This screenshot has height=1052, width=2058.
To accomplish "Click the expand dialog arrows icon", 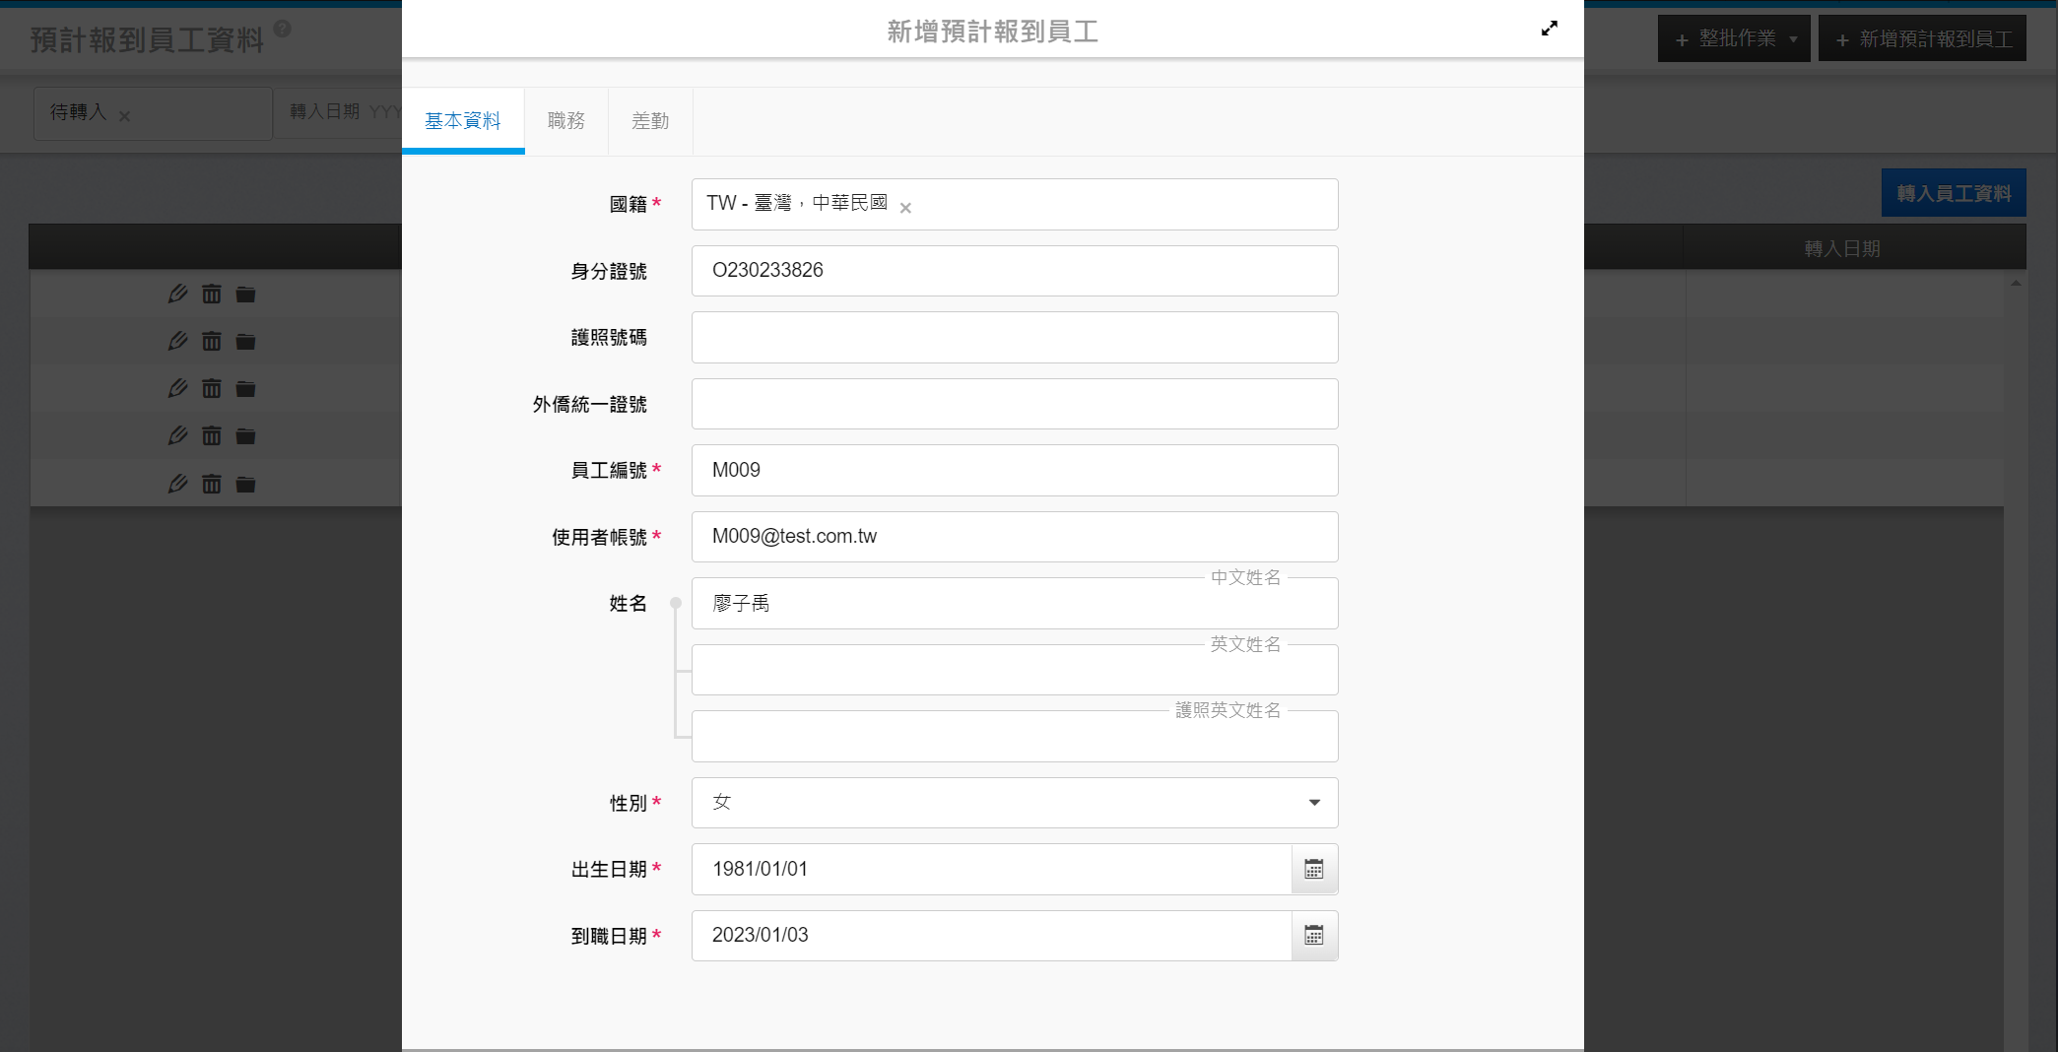I will (1549, 29).
